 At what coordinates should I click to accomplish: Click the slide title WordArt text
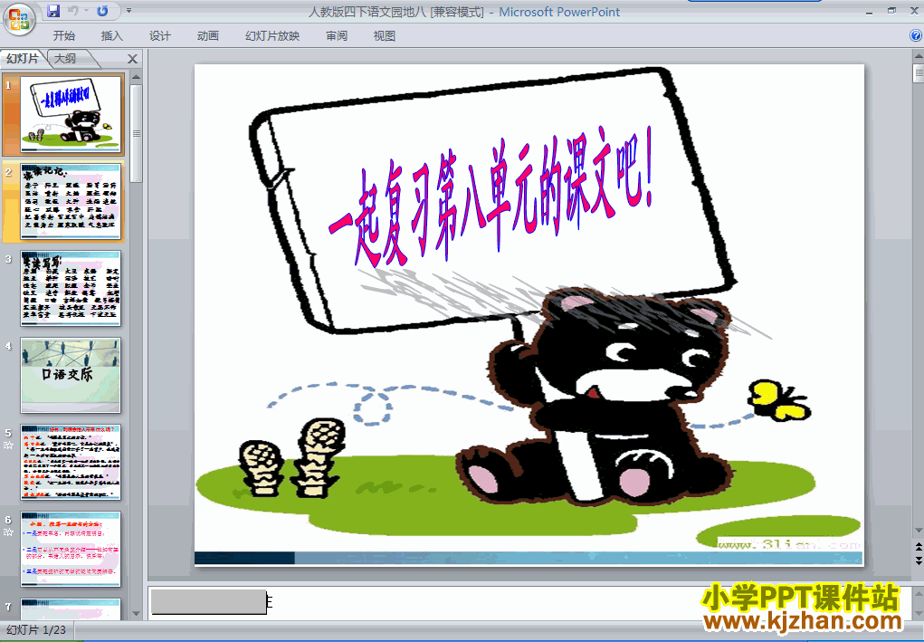[492, 197]
